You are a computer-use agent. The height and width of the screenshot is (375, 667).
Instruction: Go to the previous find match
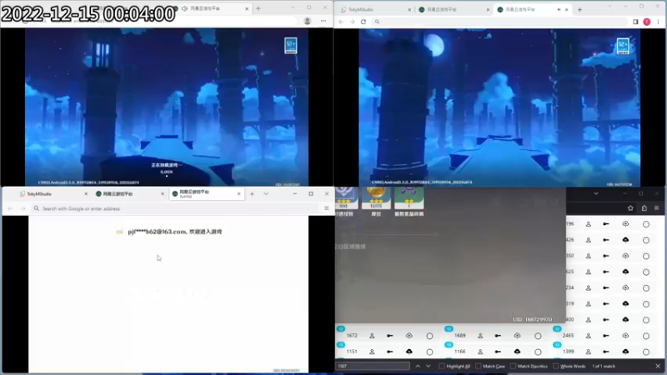pyautogui.click(x=418, y=366)
